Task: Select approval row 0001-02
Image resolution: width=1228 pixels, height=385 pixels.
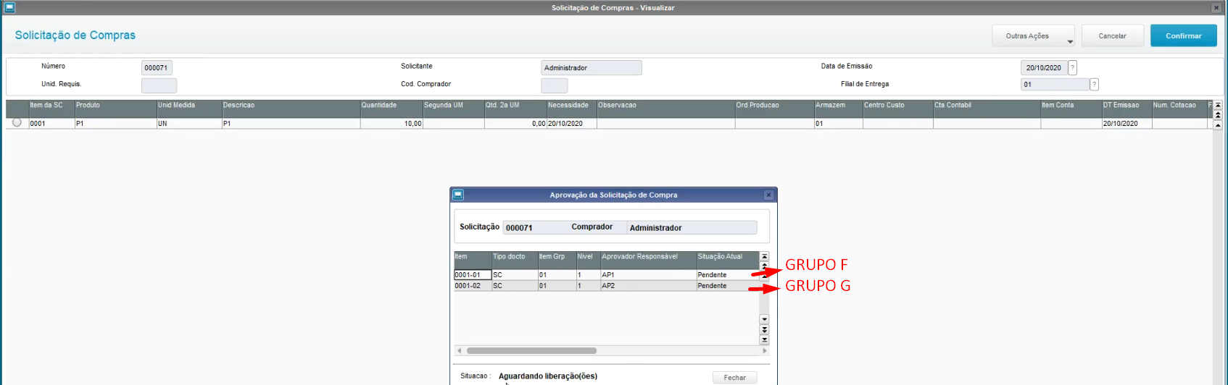Action: pyautogui.click(x=606, y=286)
